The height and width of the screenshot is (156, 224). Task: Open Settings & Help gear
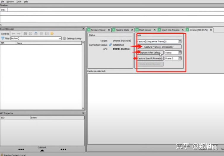pyautogui.click(x=72, y=38)
